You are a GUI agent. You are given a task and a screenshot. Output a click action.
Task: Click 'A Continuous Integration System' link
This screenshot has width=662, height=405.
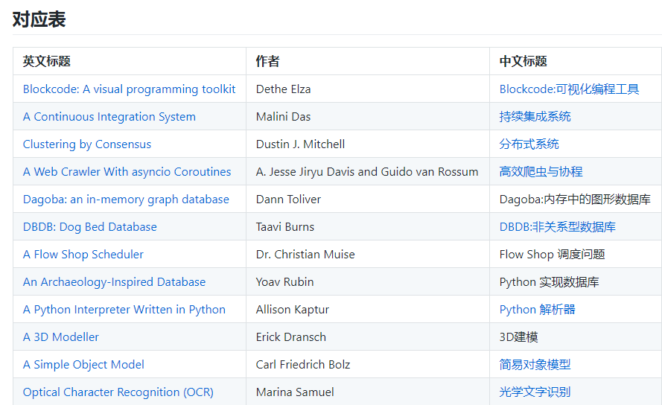tap(109, 117)
